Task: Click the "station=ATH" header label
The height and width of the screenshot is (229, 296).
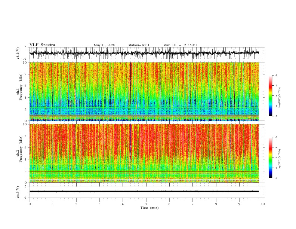Action: pyautogui.click(x=139, y=45)
